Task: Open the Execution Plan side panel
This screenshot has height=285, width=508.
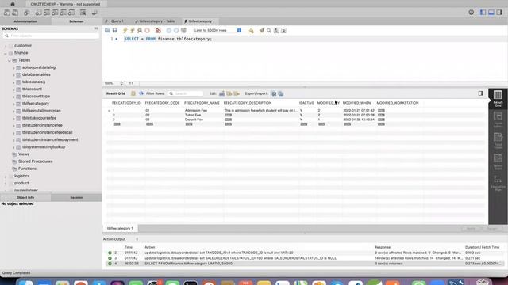Action: [498, 183]
